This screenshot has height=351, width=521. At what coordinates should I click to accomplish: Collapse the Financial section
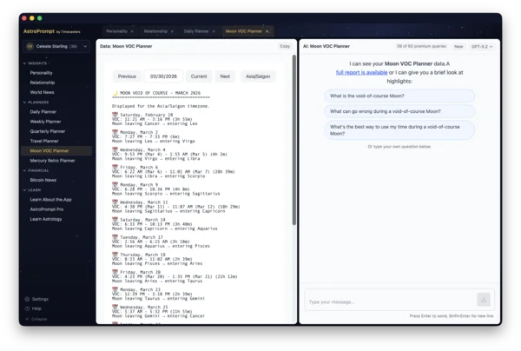(x=36, y=170)
